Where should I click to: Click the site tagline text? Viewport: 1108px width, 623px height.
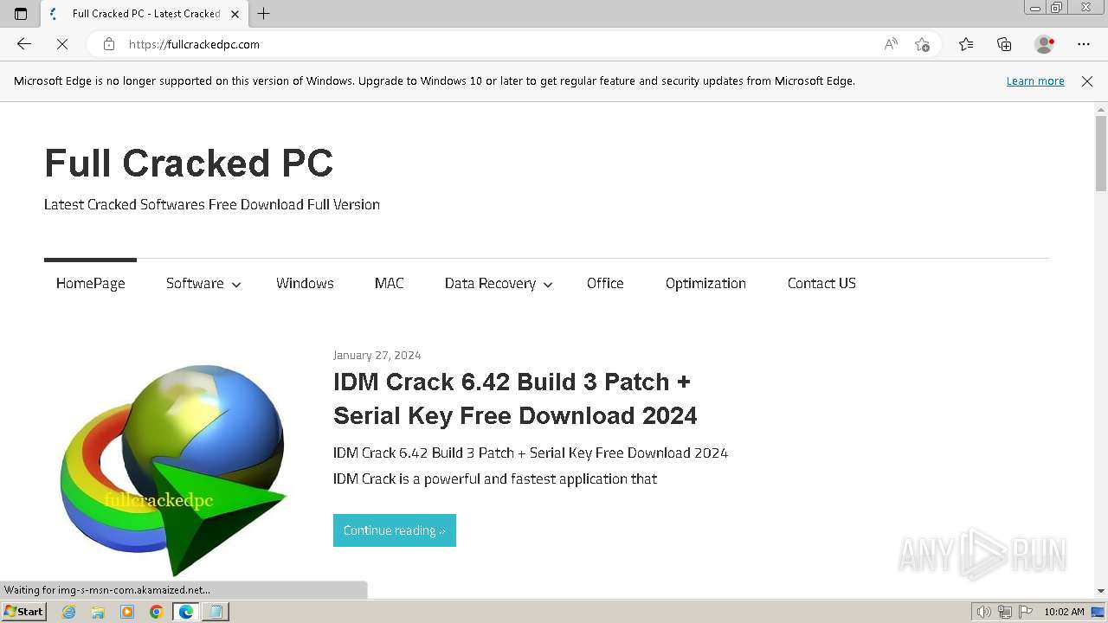[x=212, y=204]
